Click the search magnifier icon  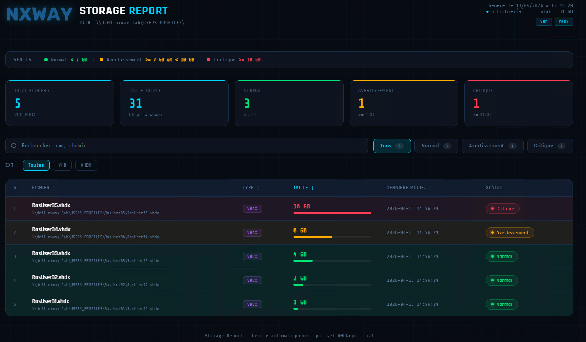(14, 146)
